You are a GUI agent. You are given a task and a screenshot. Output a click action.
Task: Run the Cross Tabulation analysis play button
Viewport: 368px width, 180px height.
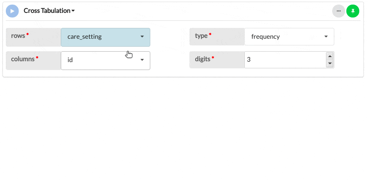coord(12,11)
